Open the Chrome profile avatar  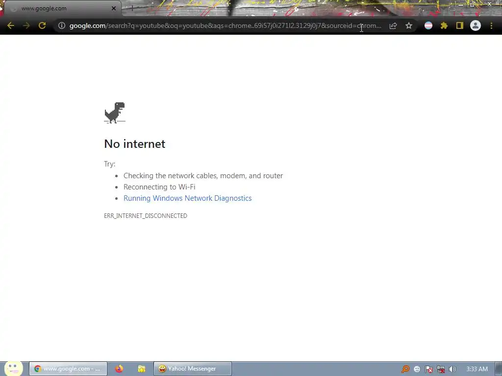click(476, 25)
